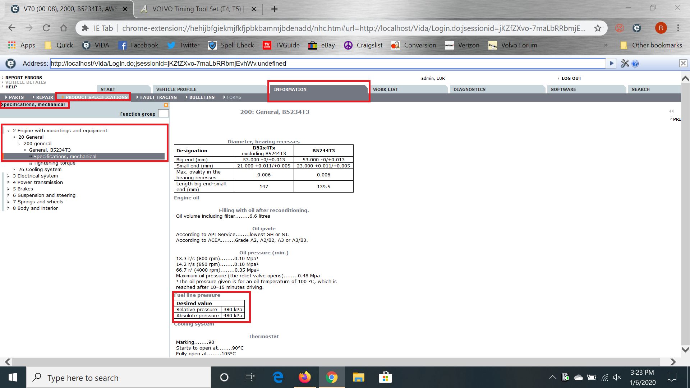Viewport: 690px width, 388px height.
Task: Click the IE Tab go arrow button
Action: [611, 64]
